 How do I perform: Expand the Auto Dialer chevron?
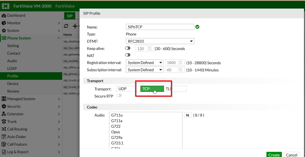pyautogui.click(x=59, y=137)
